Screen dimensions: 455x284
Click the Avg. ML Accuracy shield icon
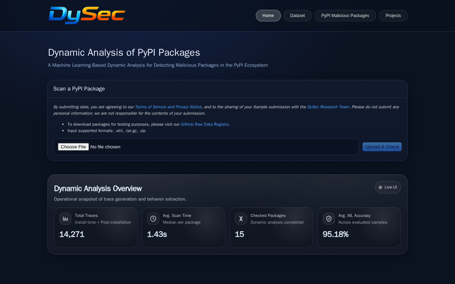[329, 219]
